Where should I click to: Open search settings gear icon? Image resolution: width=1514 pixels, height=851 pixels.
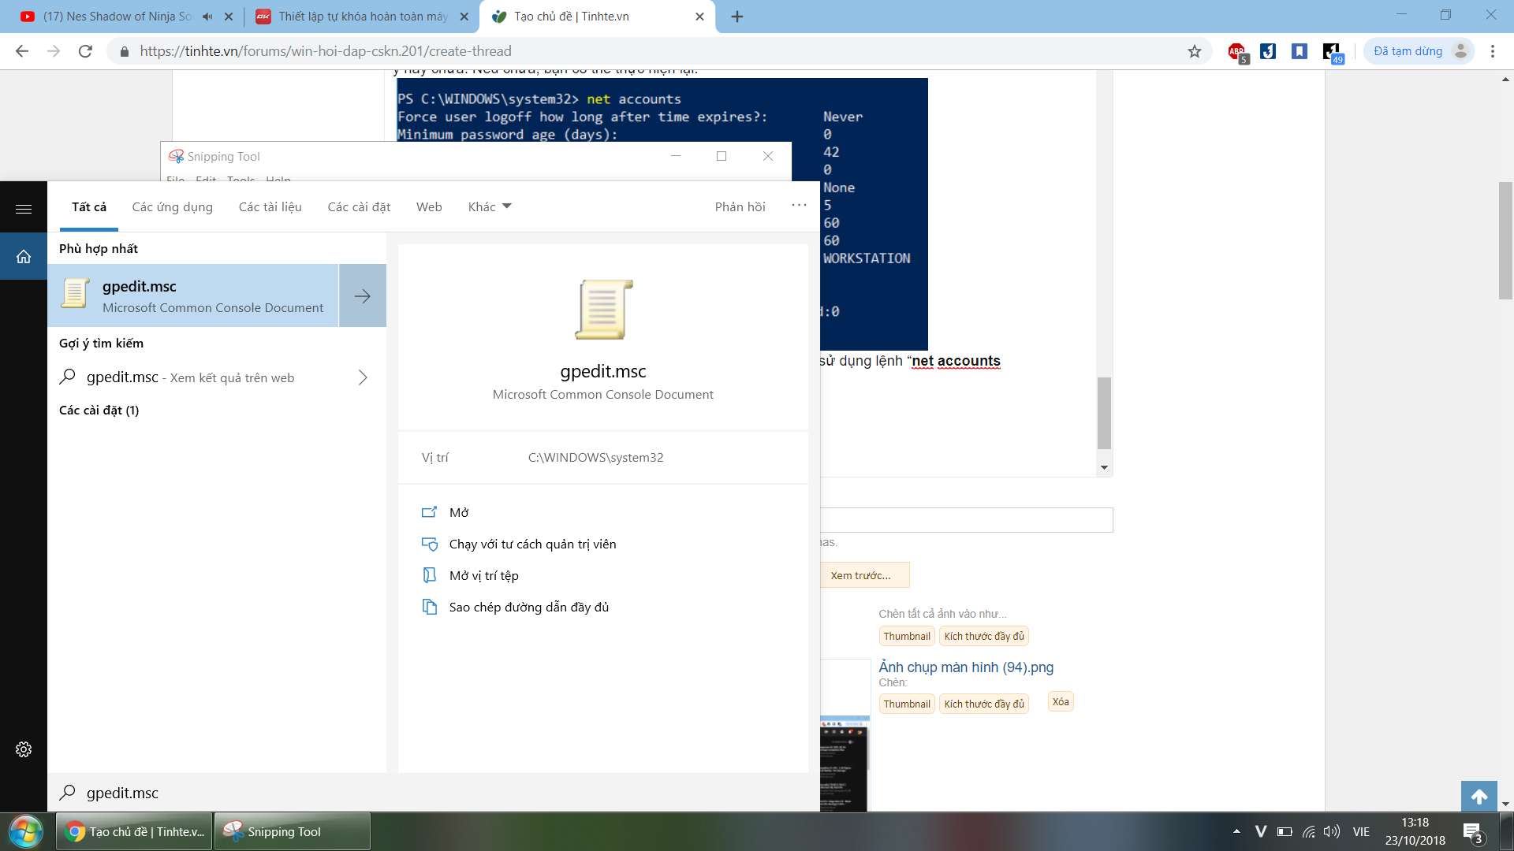tap(24, 749)
